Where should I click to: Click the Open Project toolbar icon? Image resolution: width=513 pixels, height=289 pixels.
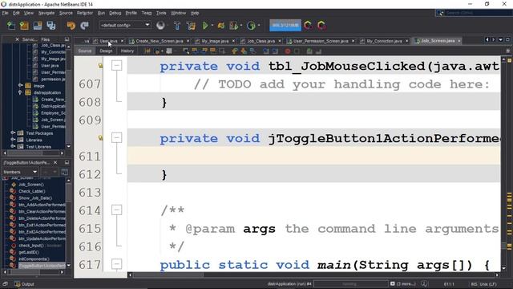(38, 25)
